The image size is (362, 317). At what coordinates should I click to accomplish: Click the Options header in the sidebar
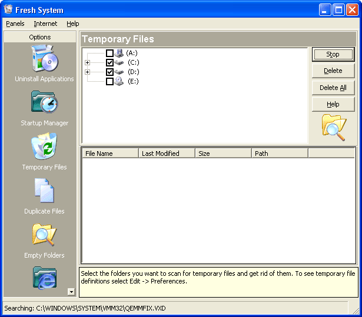(40, 37)
